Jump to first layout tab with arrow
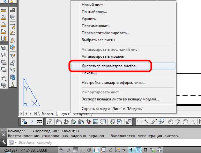This screenshot has height=153, width=201. click(x=22, y=114)
